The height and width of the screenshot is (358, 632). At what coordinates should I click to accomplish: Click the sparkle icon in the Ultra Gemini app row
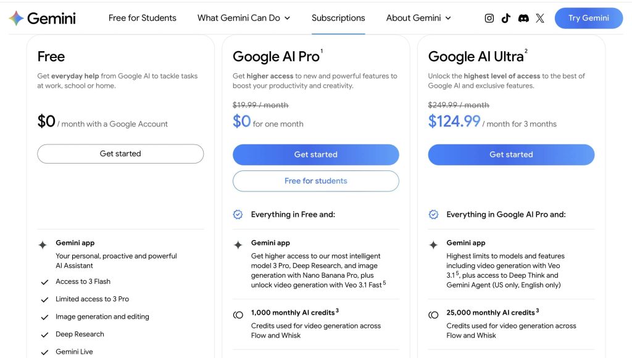[x=433, y=245]
